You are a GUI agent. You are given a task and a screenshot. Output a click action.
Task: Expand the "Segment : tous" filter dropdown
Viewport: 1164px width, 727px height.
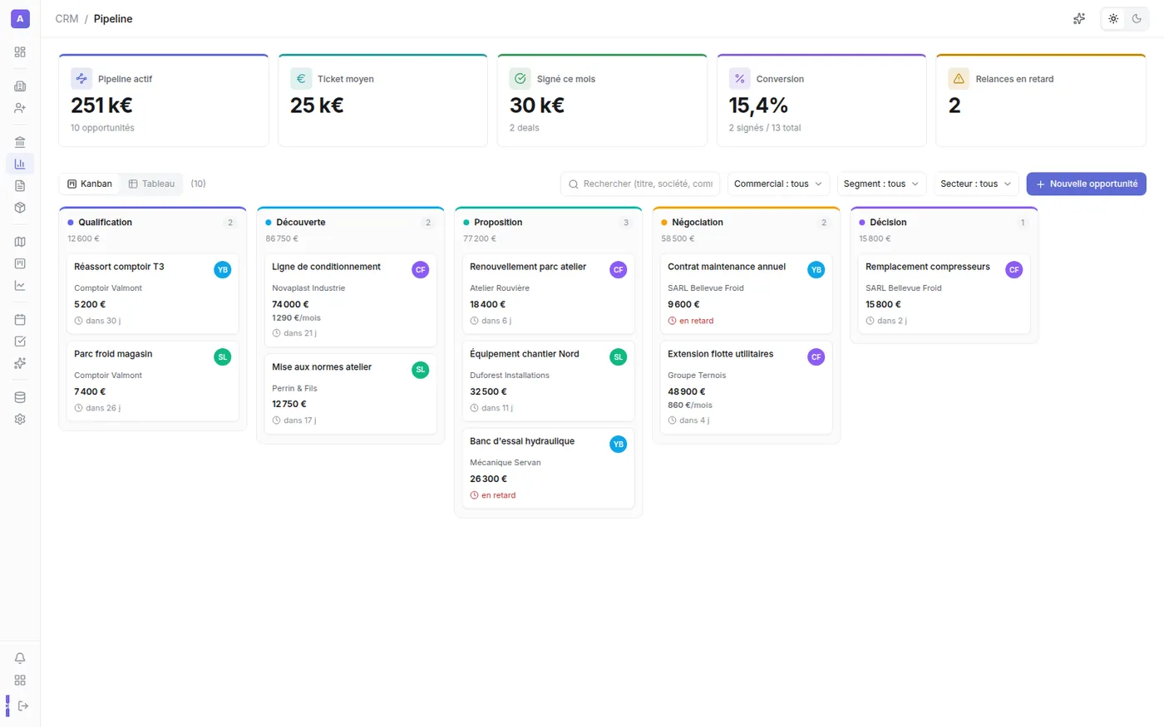tap(881, 184)
